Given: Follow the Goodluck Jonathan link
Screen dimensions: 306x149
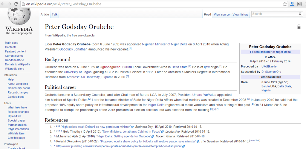Looking at the screenshot, I should click(x=74, y=49).
